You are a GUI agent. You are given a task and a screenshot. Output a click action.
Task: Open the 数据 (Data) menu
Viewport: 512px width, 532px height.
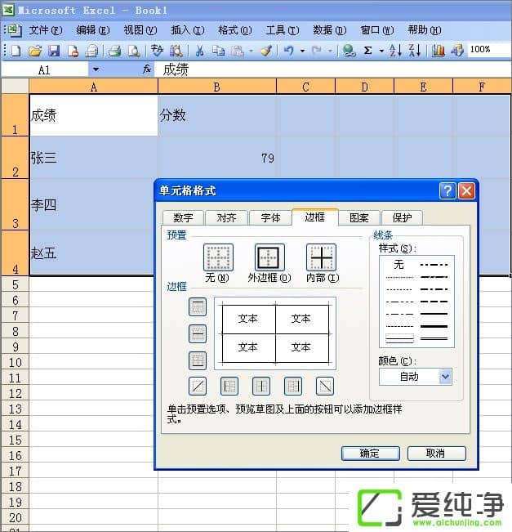coord(329,30)
